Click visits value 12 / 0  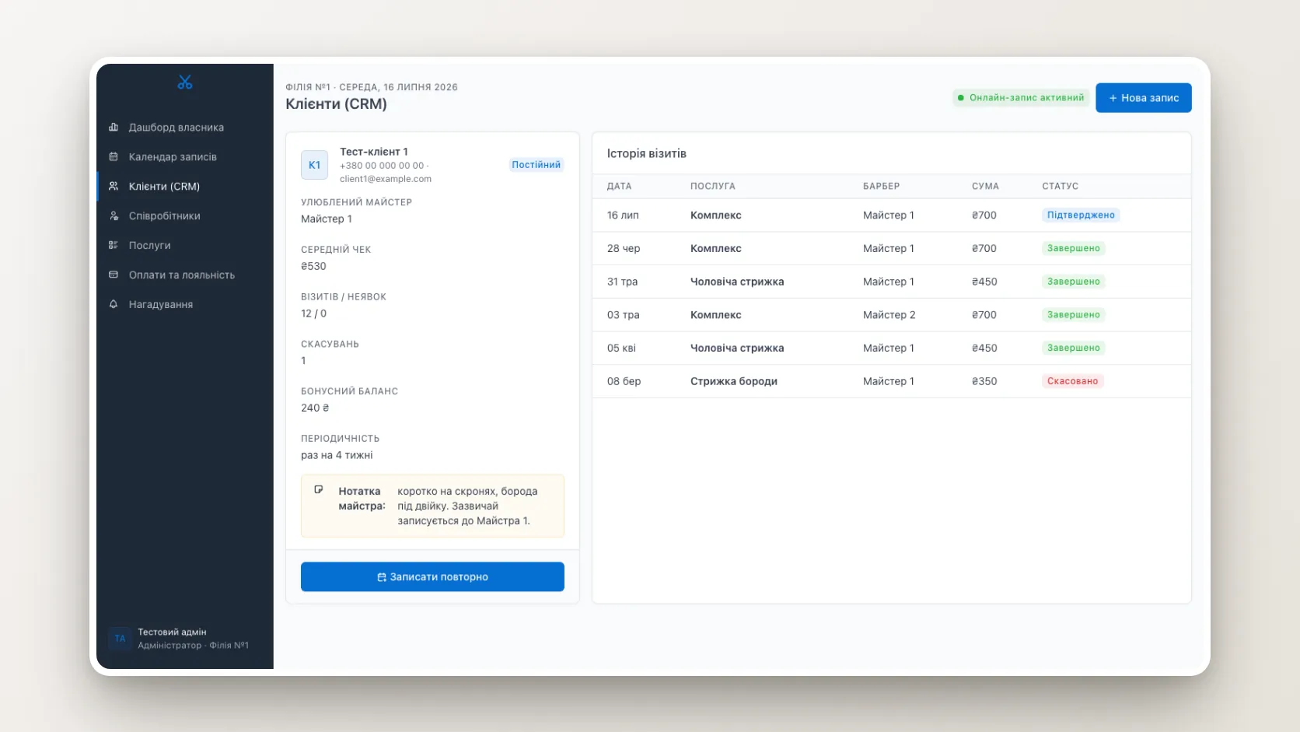point(313,313)
